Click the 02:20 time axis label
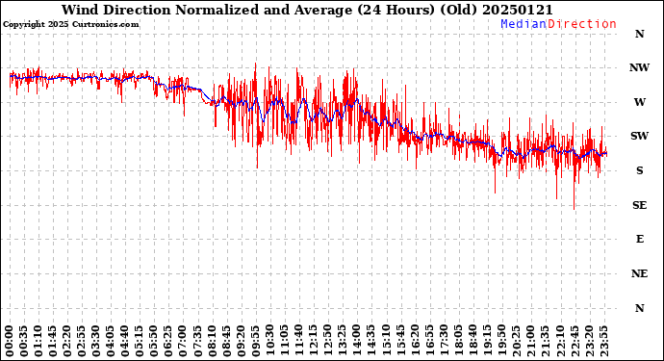The height and width of the screenshot is (361, 664). coord(67,341)
